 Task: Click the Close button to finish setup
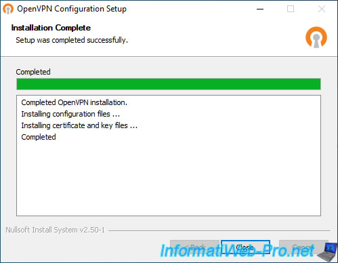point(245,247)
